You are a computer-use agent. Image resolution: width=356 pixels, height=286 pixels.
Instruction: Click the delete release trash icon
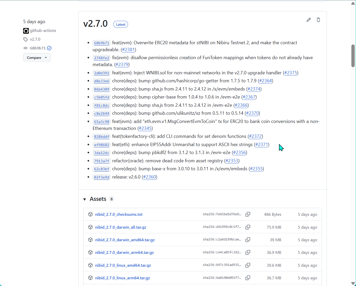318,20
